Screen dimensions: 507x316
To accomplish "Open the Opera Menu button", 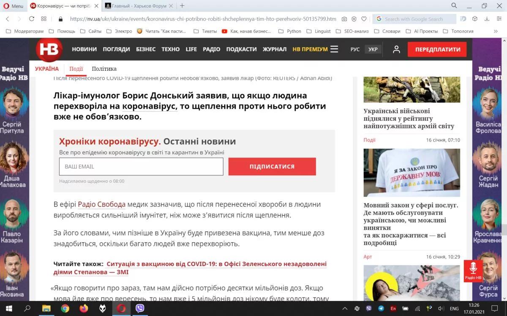I will pos(14,6).
